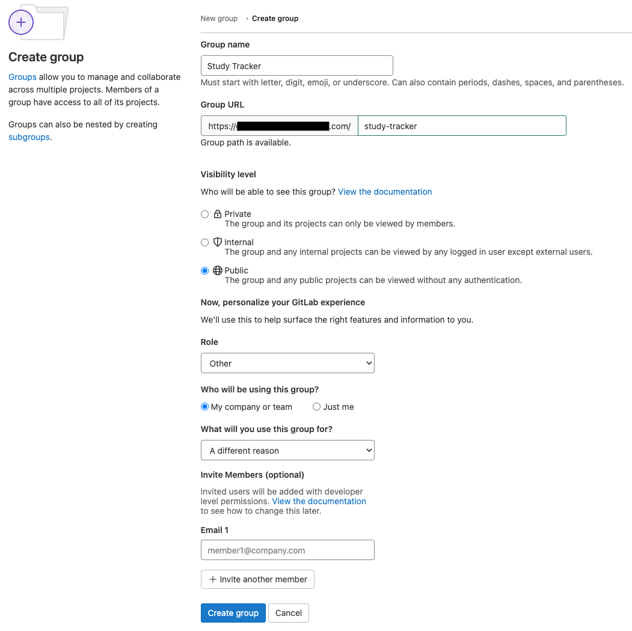Select Private visibility radio button
The height and width of the screenshot is (631, 632).
[x=205, y=214]
